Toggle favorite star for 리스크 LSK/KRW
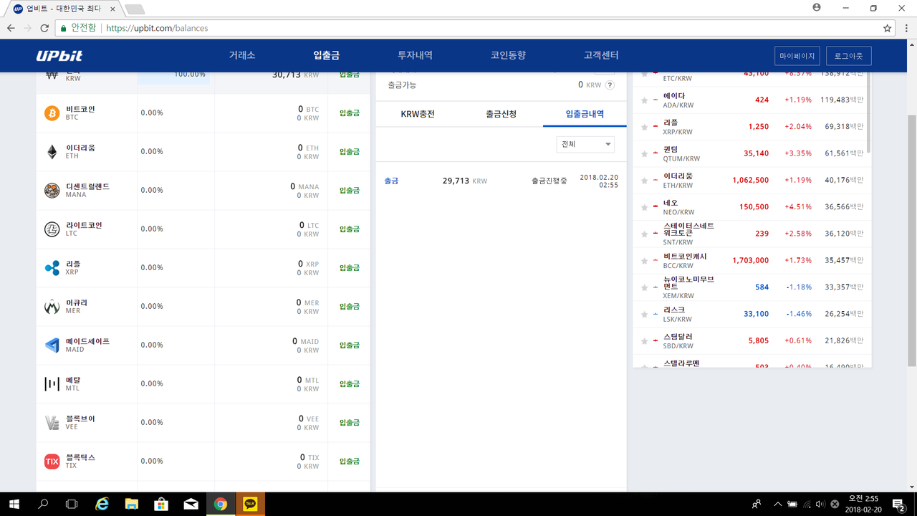 click(x=644, y=314)
